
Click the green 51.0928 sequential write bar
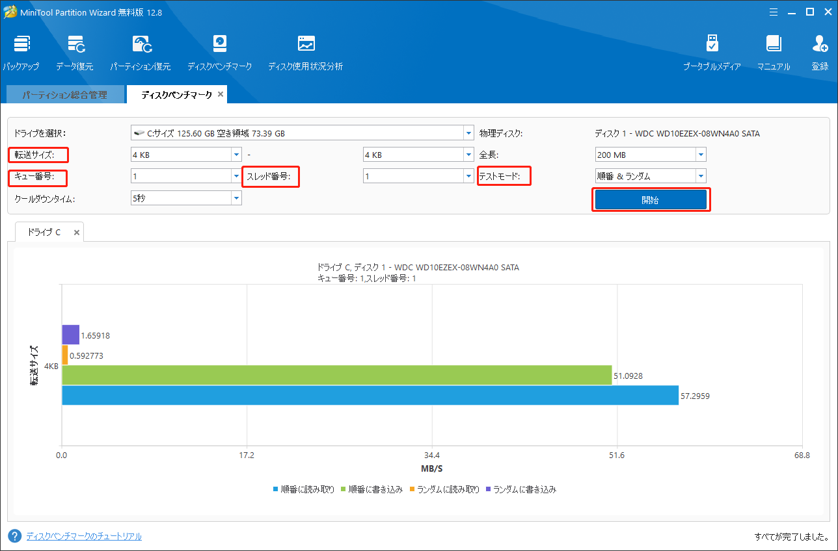(337, 375)
